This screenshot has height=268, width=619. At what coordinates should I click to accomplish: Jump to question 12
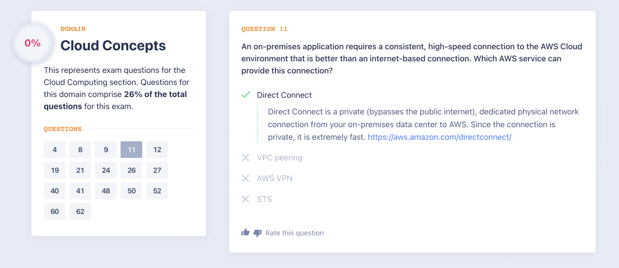pyautogui.click(x=157, y=150)
